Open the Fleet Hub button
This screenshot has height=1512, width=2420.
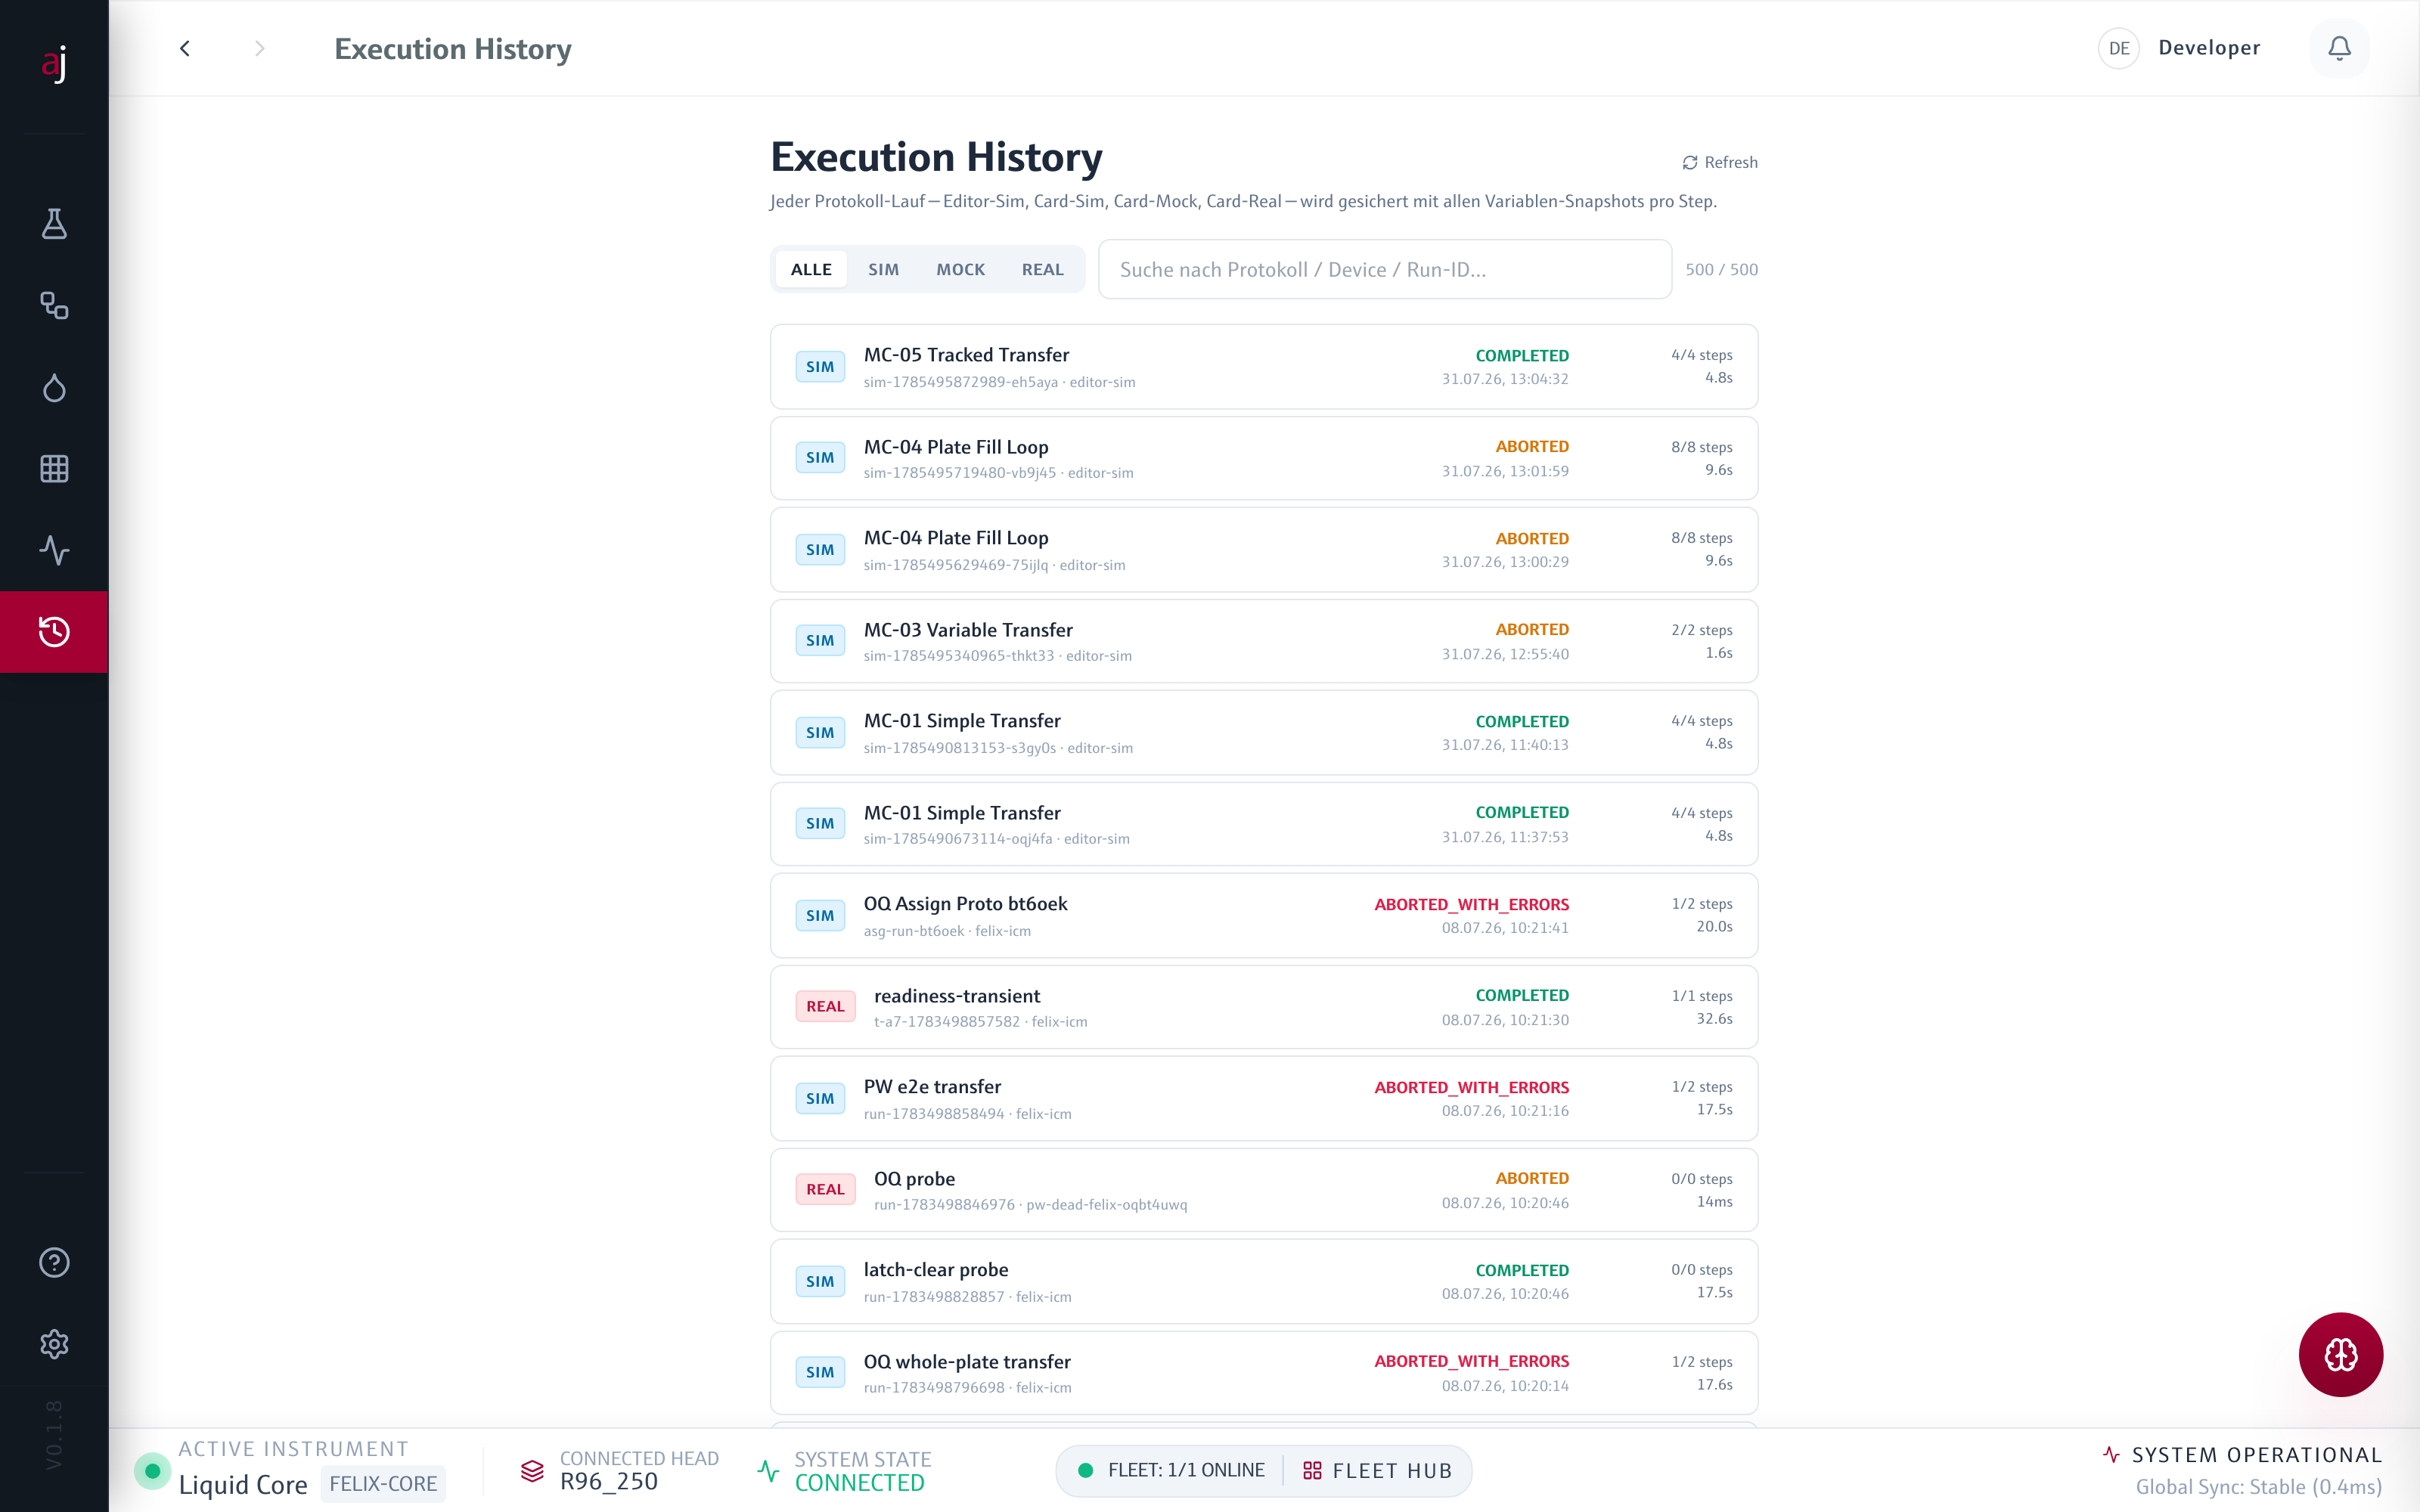1377,1470
